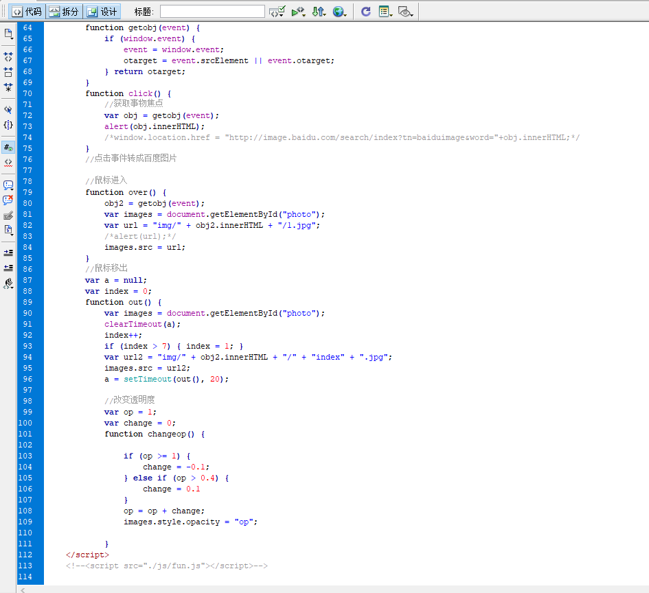Switch to 设计 (Design) view
This screenshot has width=649, height=593.
tap(102, 12)
